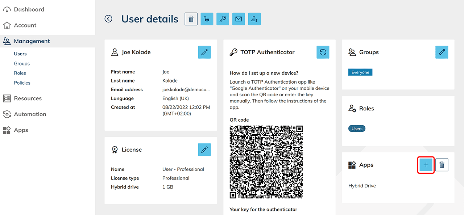Edit the License card with pencil icon
The height and width of the screenshot is (215, 464).
204,149
